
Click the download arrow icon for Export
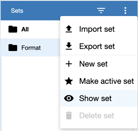[69, 46]
